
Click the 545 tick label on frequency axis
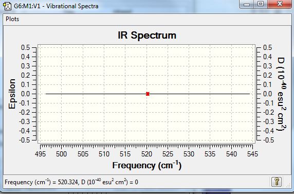pos(252,154)
